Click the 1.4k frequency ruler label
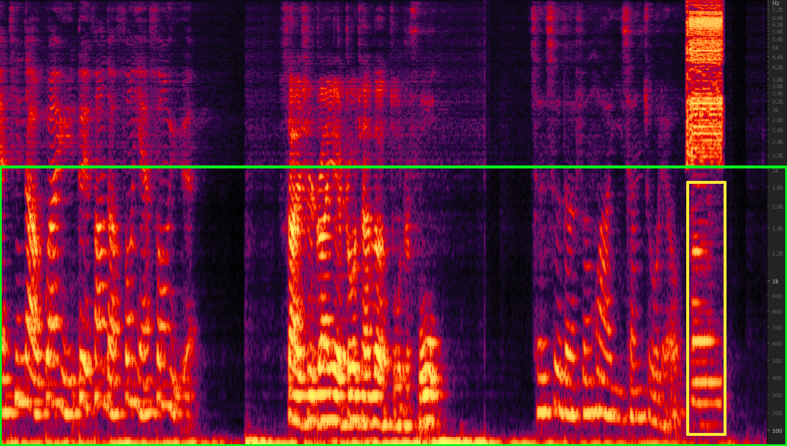Image resolution: width=787 pixels, height=446 pixels. [776, 228]
